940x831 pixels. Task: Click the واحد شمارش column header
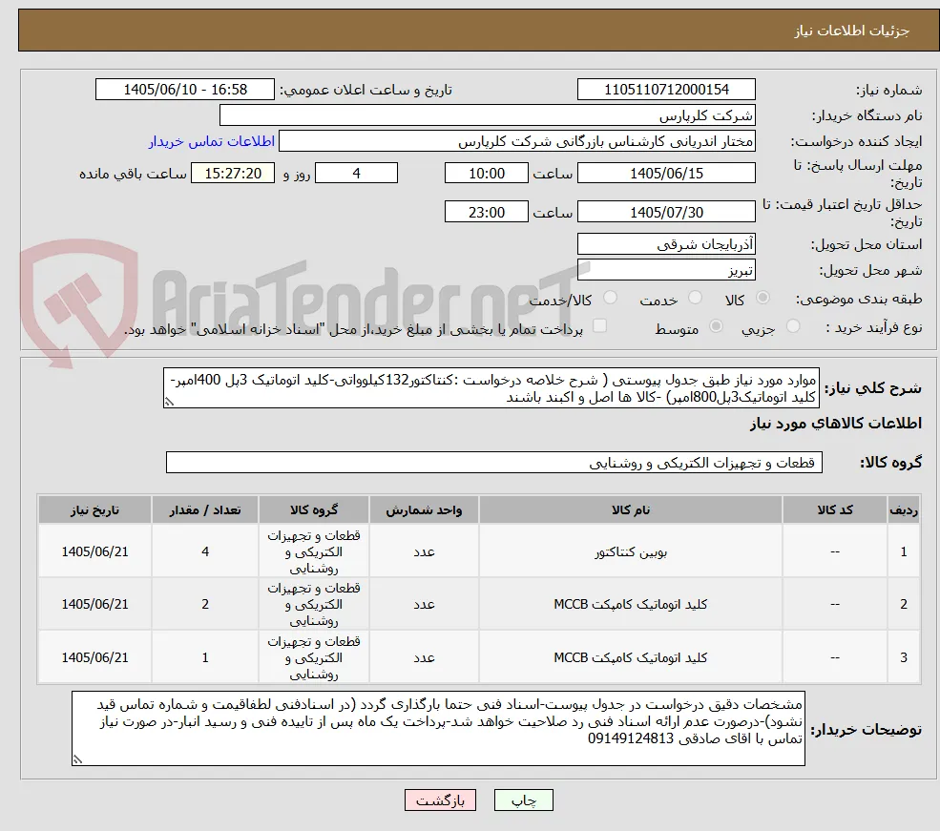(x=424, y=509)
